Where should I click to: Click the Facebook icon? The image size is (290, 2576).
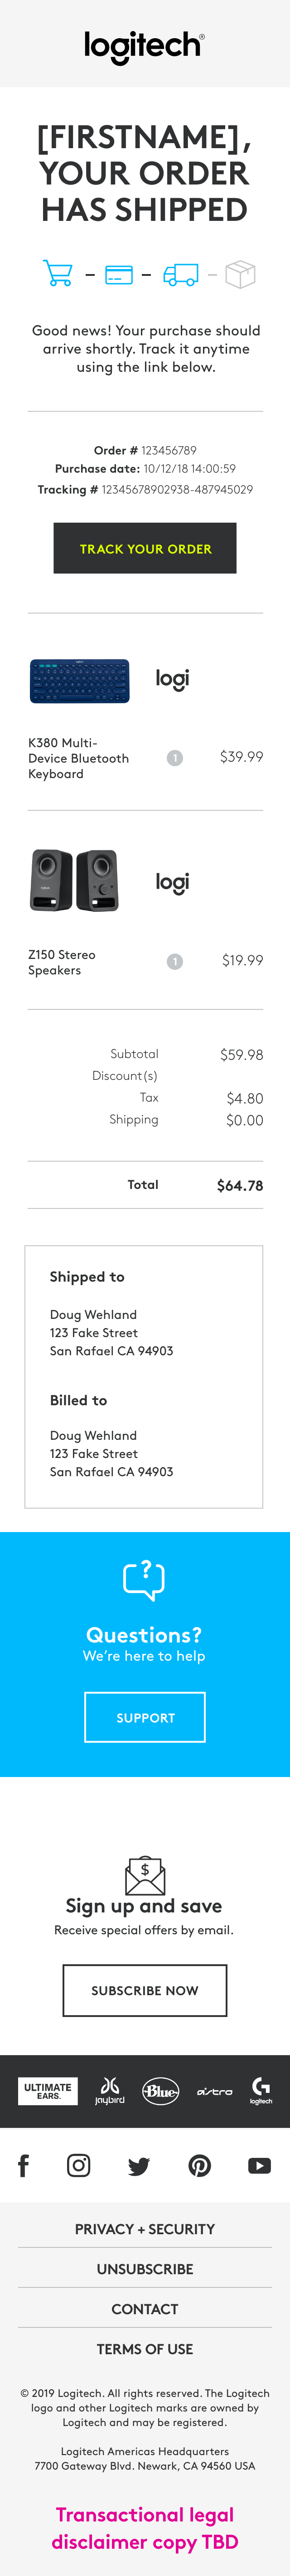[24, 2165]
